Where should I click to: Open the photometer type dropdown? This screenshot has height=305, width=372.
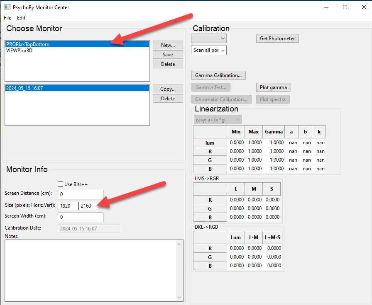[209, 39]
